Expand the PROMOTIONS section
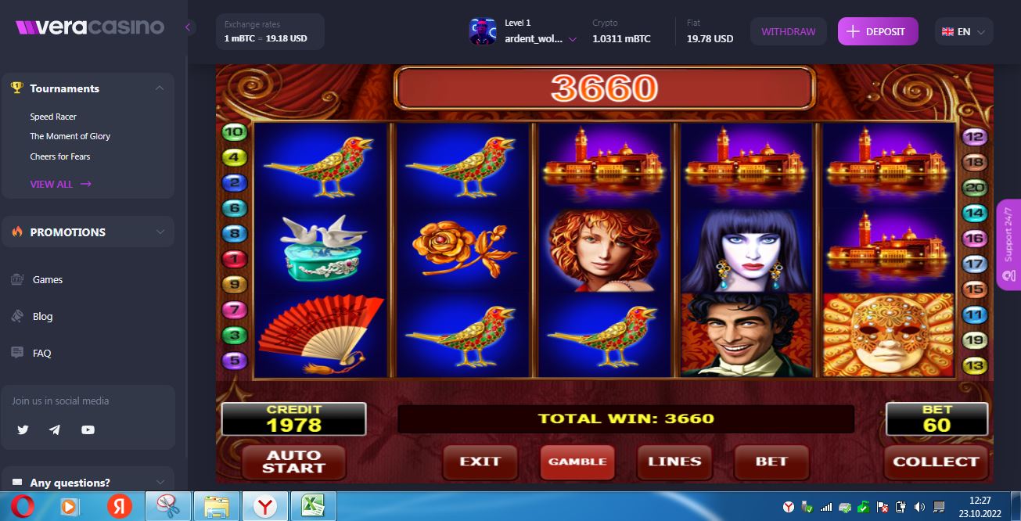The image size is (1021, 521). coord(160,232)
